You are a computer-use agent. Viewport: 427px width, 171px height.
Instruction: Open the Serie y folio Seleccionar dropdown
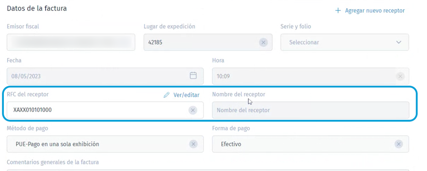coord(344,42)
